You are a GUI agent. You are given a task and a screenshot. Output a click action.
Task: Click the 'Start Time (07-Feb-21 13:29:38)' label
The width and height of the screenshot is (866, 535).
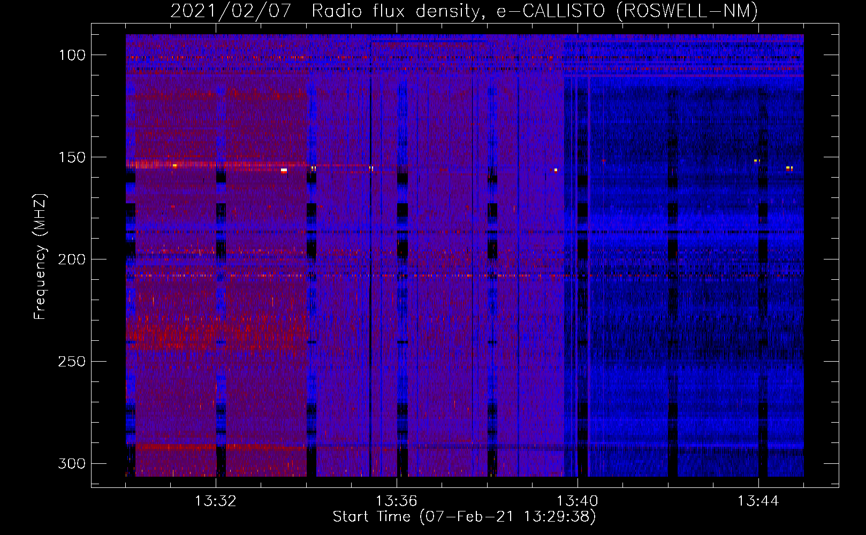[464, 517]
